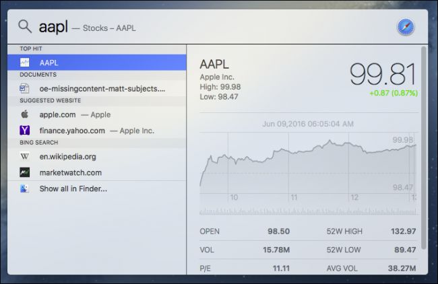Click the Low: 98.47 text
Viewport: 438px width, 284px height.
coord(219,97)
